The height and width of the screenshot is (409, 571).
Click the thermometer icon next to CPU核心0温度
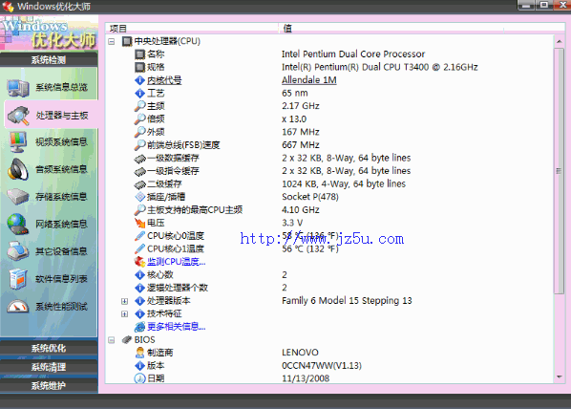139,236
